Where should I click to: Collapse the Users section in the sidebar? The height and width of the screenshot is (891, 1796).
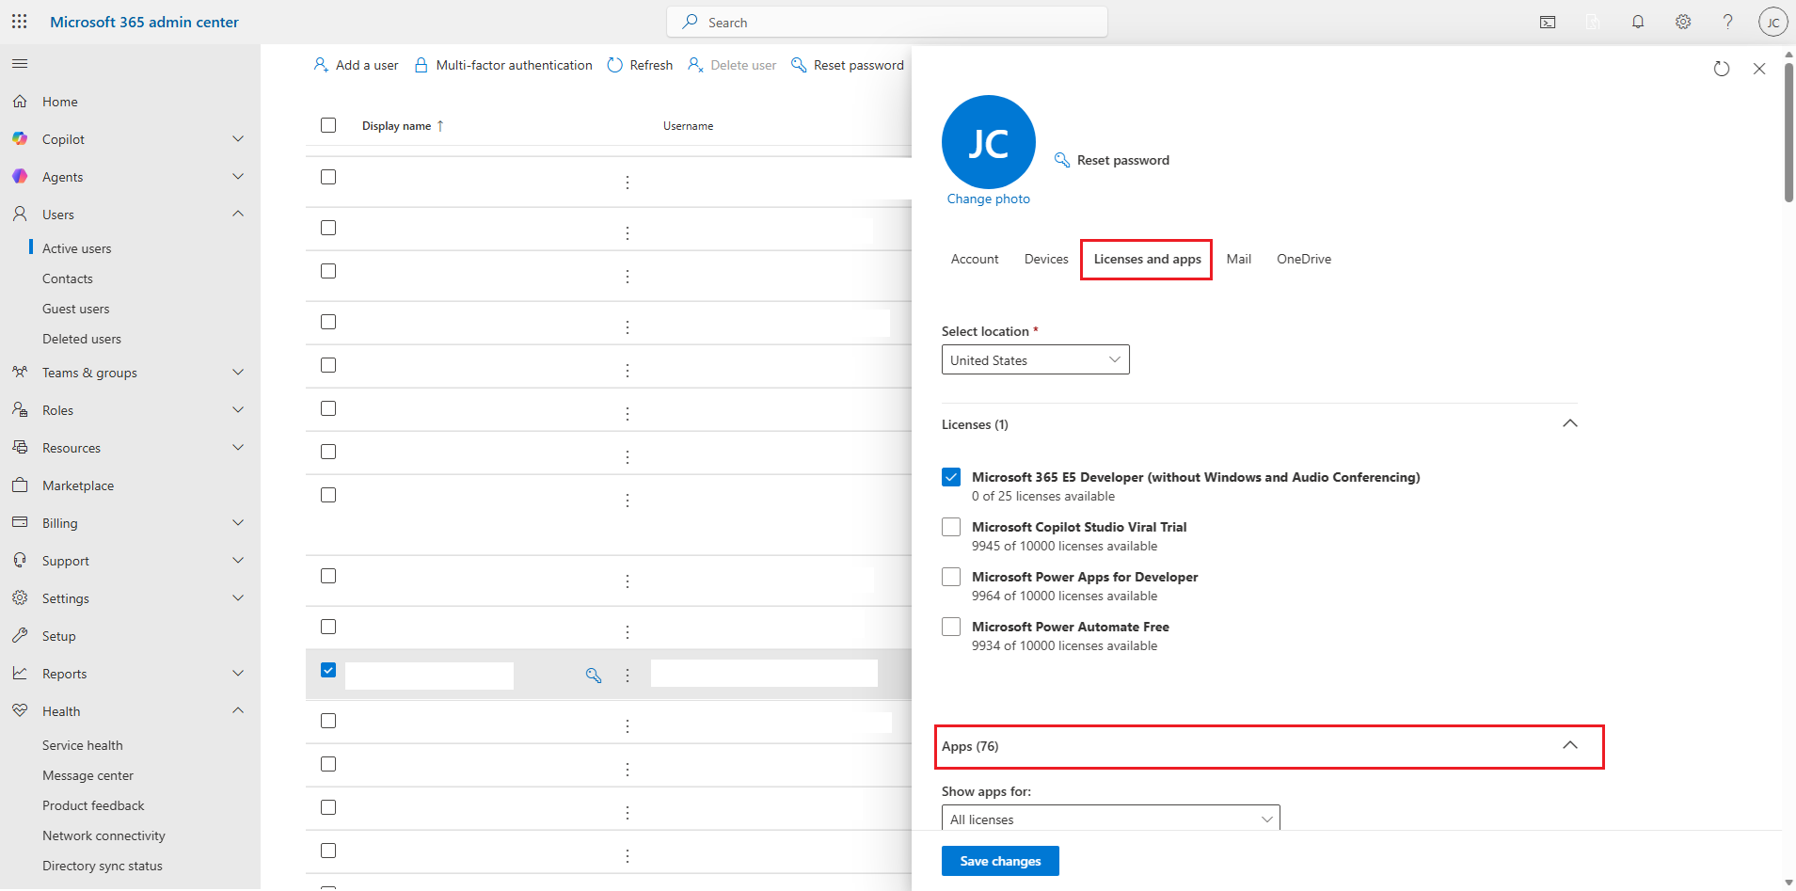238,215
